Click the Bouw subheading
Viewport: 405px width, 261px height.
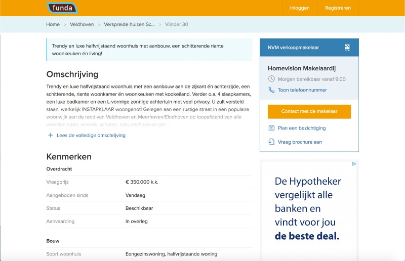[53, 241]
